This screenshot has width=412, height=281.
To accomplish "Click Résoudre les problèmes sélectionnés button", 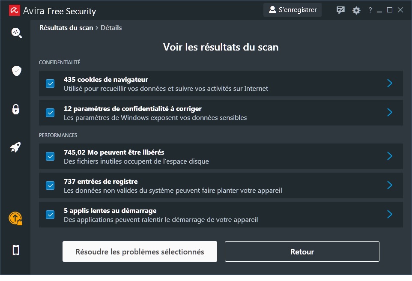I will (140, 251).
